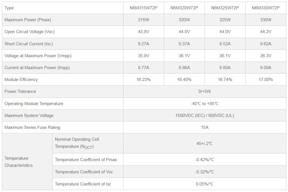The height and width of the screenshot is (192, 288).
Task: Click the 1500VDC (IEC) / 600VDC (UL) value
Action: click(204, 116)
